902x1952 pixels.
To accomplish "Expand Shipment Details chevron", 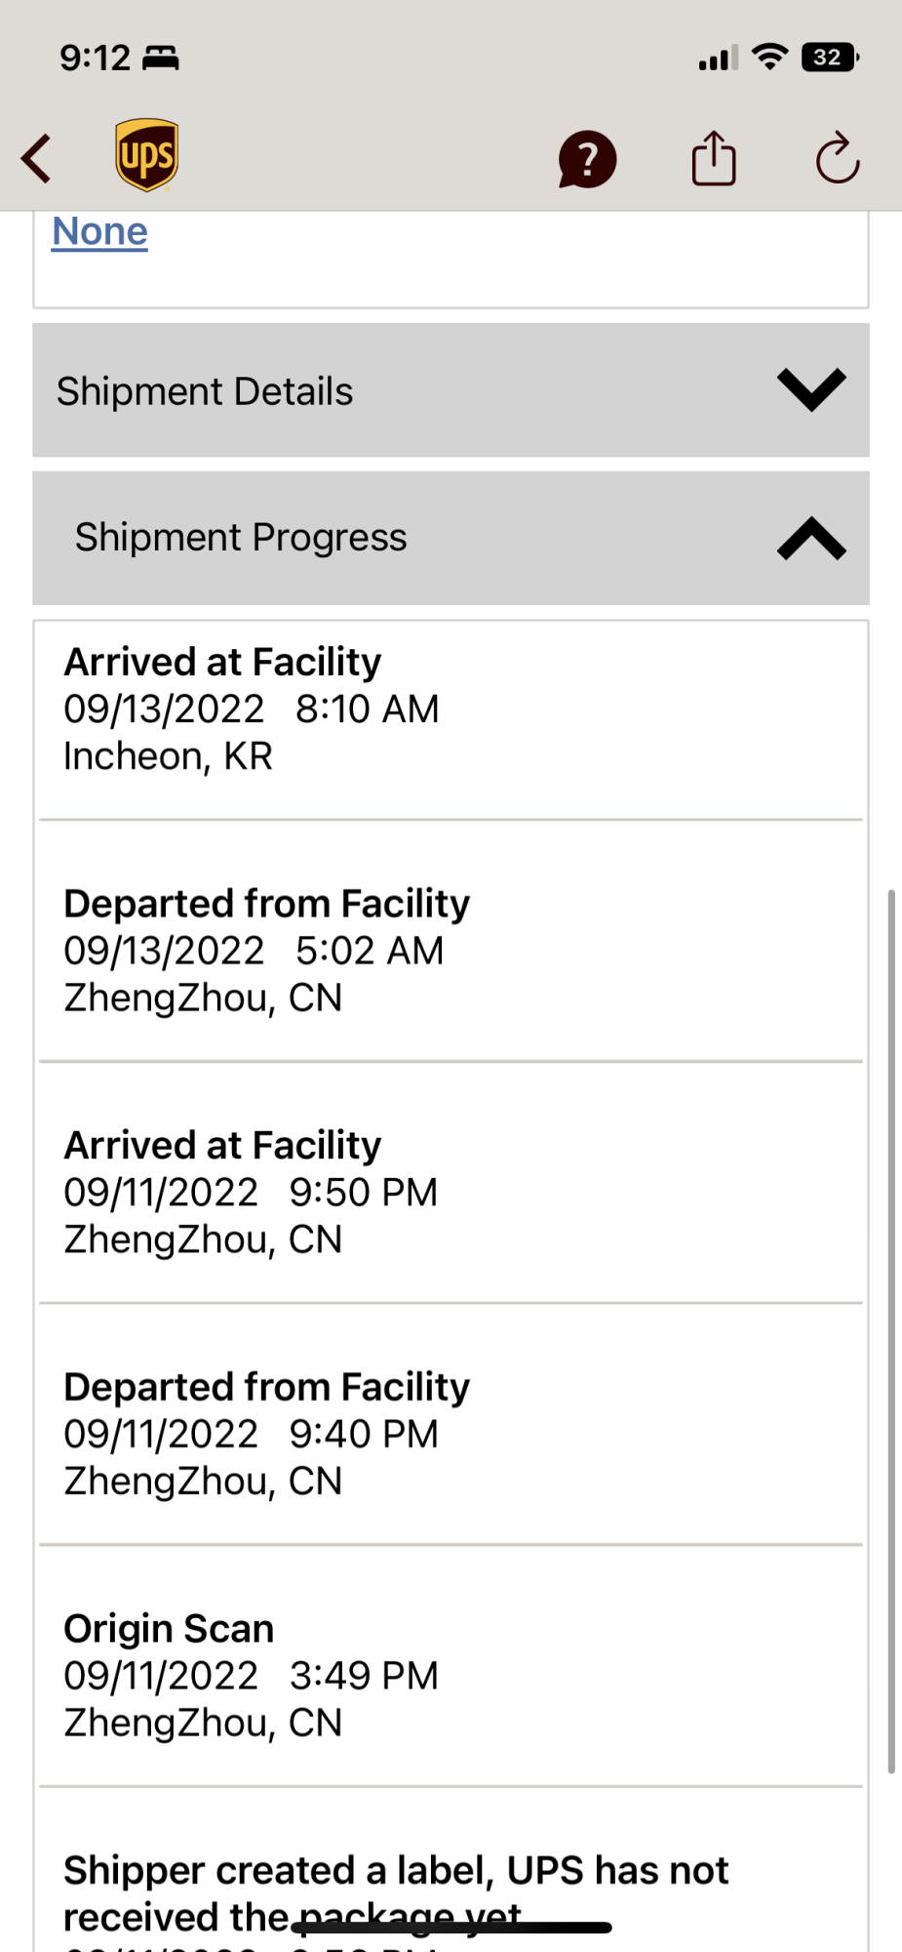I will point(810,390).
